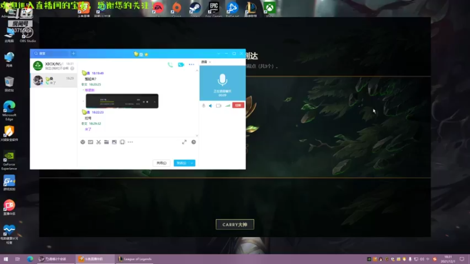Select the League of Legends desktop shortcut

(x=251, y=9)
